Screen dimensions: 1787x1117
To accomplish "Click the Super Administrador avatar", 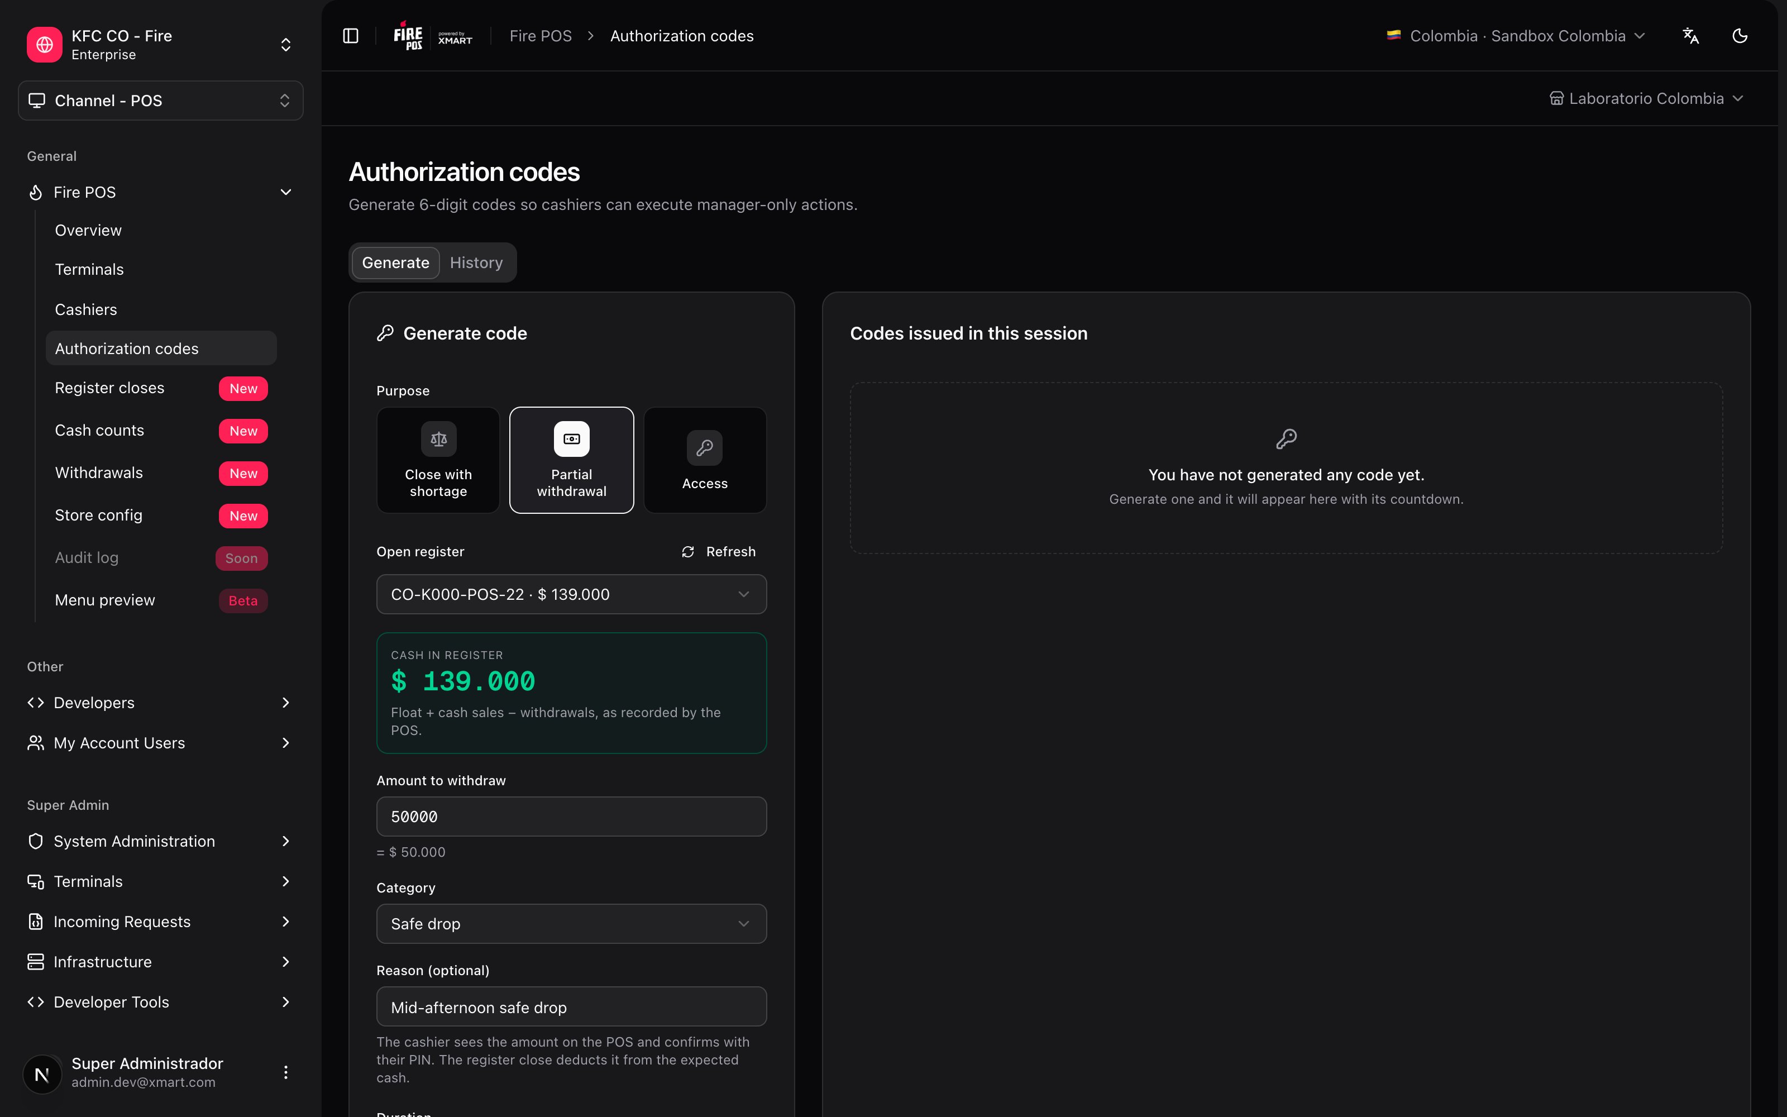I will click(42, 1073).
